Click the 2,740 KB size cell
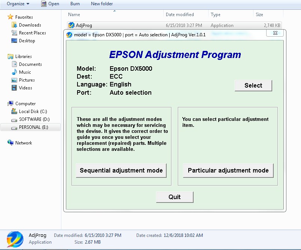 (272, 25)
